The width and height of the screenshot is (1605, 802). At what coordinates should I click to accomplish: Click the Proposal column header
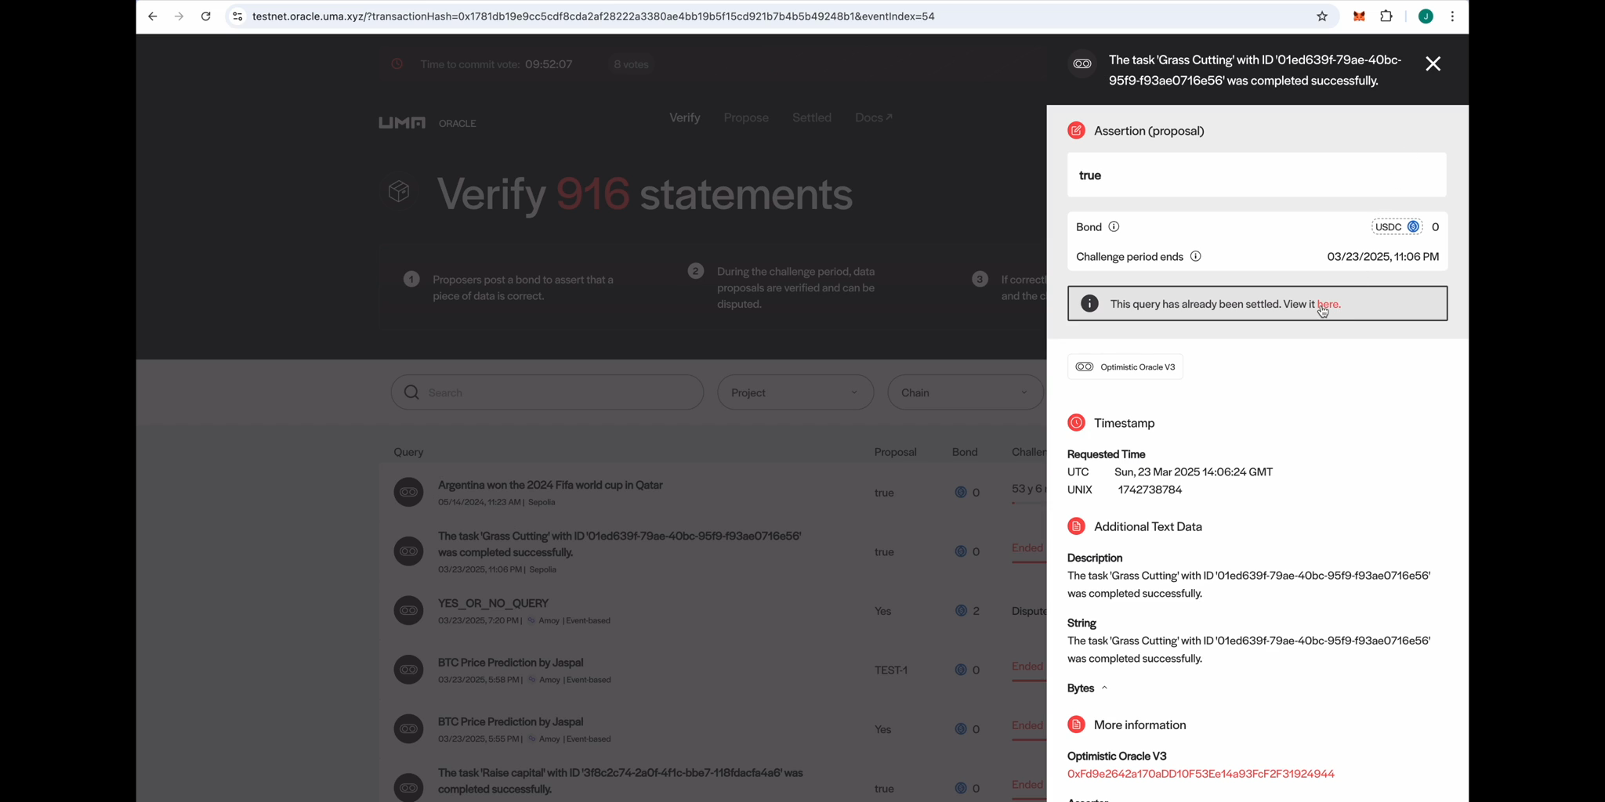(895, 452)
